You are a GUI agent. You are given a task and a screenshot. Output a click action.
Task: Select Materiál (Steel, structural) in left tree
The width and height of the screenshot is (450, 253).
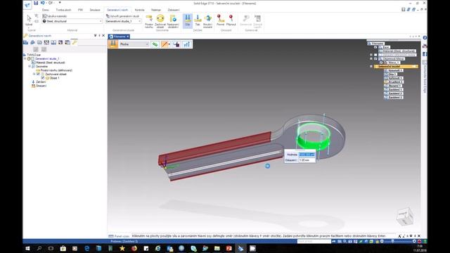coord(50,63)
